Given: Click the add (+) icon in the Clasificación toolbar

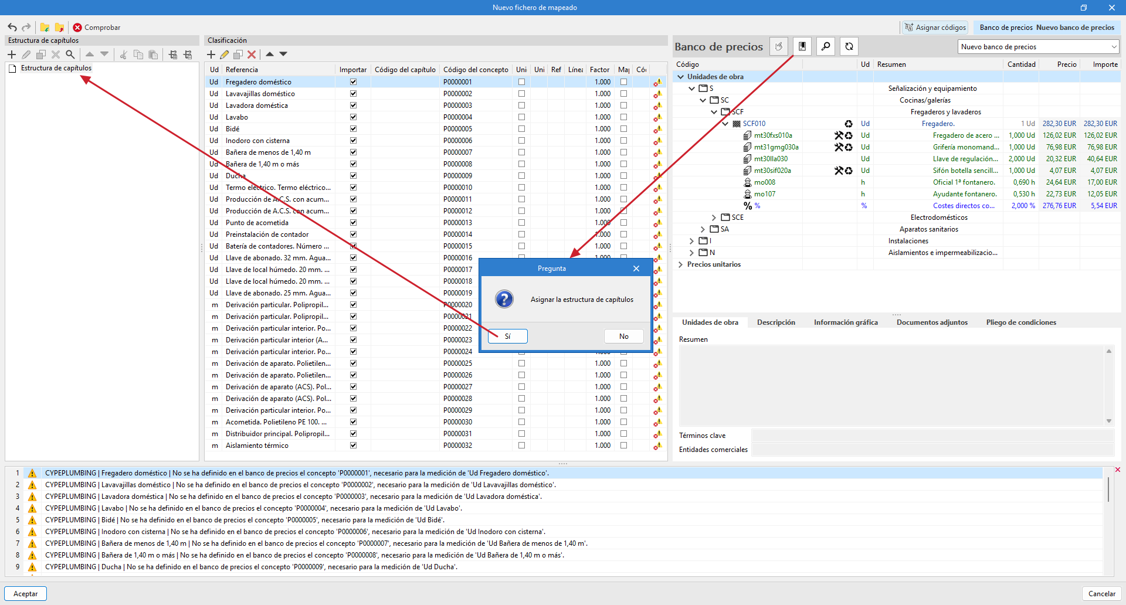Looking at the screenshot, I should click(x=211, y=55).
